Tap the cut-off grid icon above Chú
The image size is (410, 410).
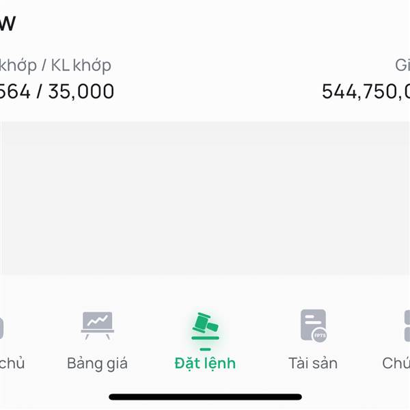tap(407, 326)
